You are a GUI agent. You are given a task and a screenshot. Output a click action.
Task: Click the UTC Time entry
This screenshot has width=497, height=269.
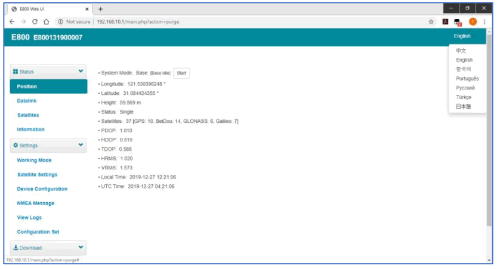136,186
